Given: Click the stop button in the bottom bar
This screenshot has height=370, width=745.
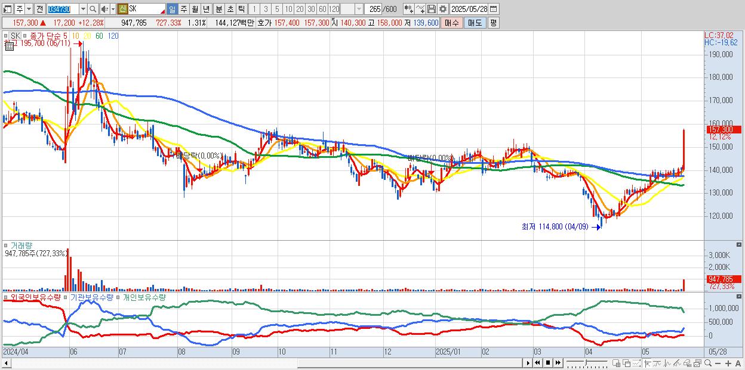Looking at the screenshot, I should click(548, 363).
